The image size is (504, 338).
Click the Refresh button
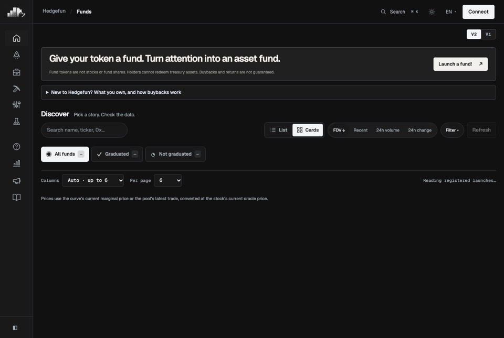(481, 130)
